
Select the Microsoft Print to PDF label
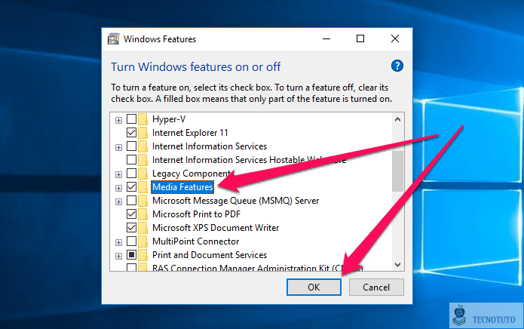tap(197, 214)
